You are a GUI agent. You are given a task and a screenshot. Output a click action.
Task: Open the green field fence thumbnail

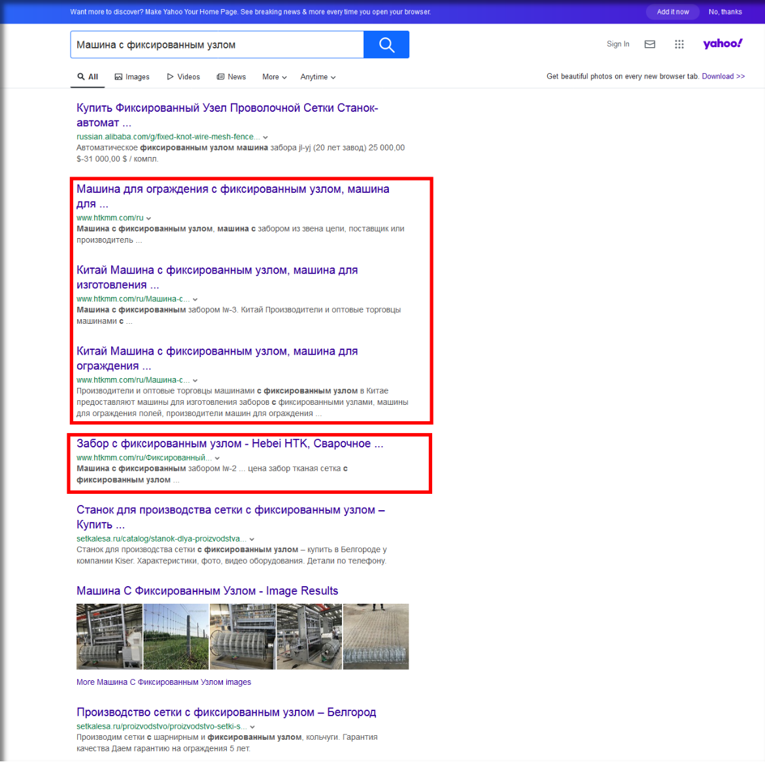176,636
